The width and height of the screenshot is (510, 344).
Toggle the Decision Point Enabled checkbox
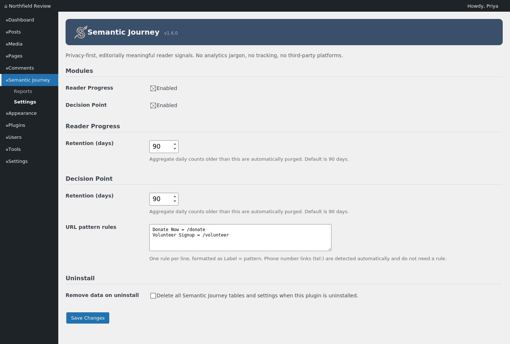click(153, 105)
